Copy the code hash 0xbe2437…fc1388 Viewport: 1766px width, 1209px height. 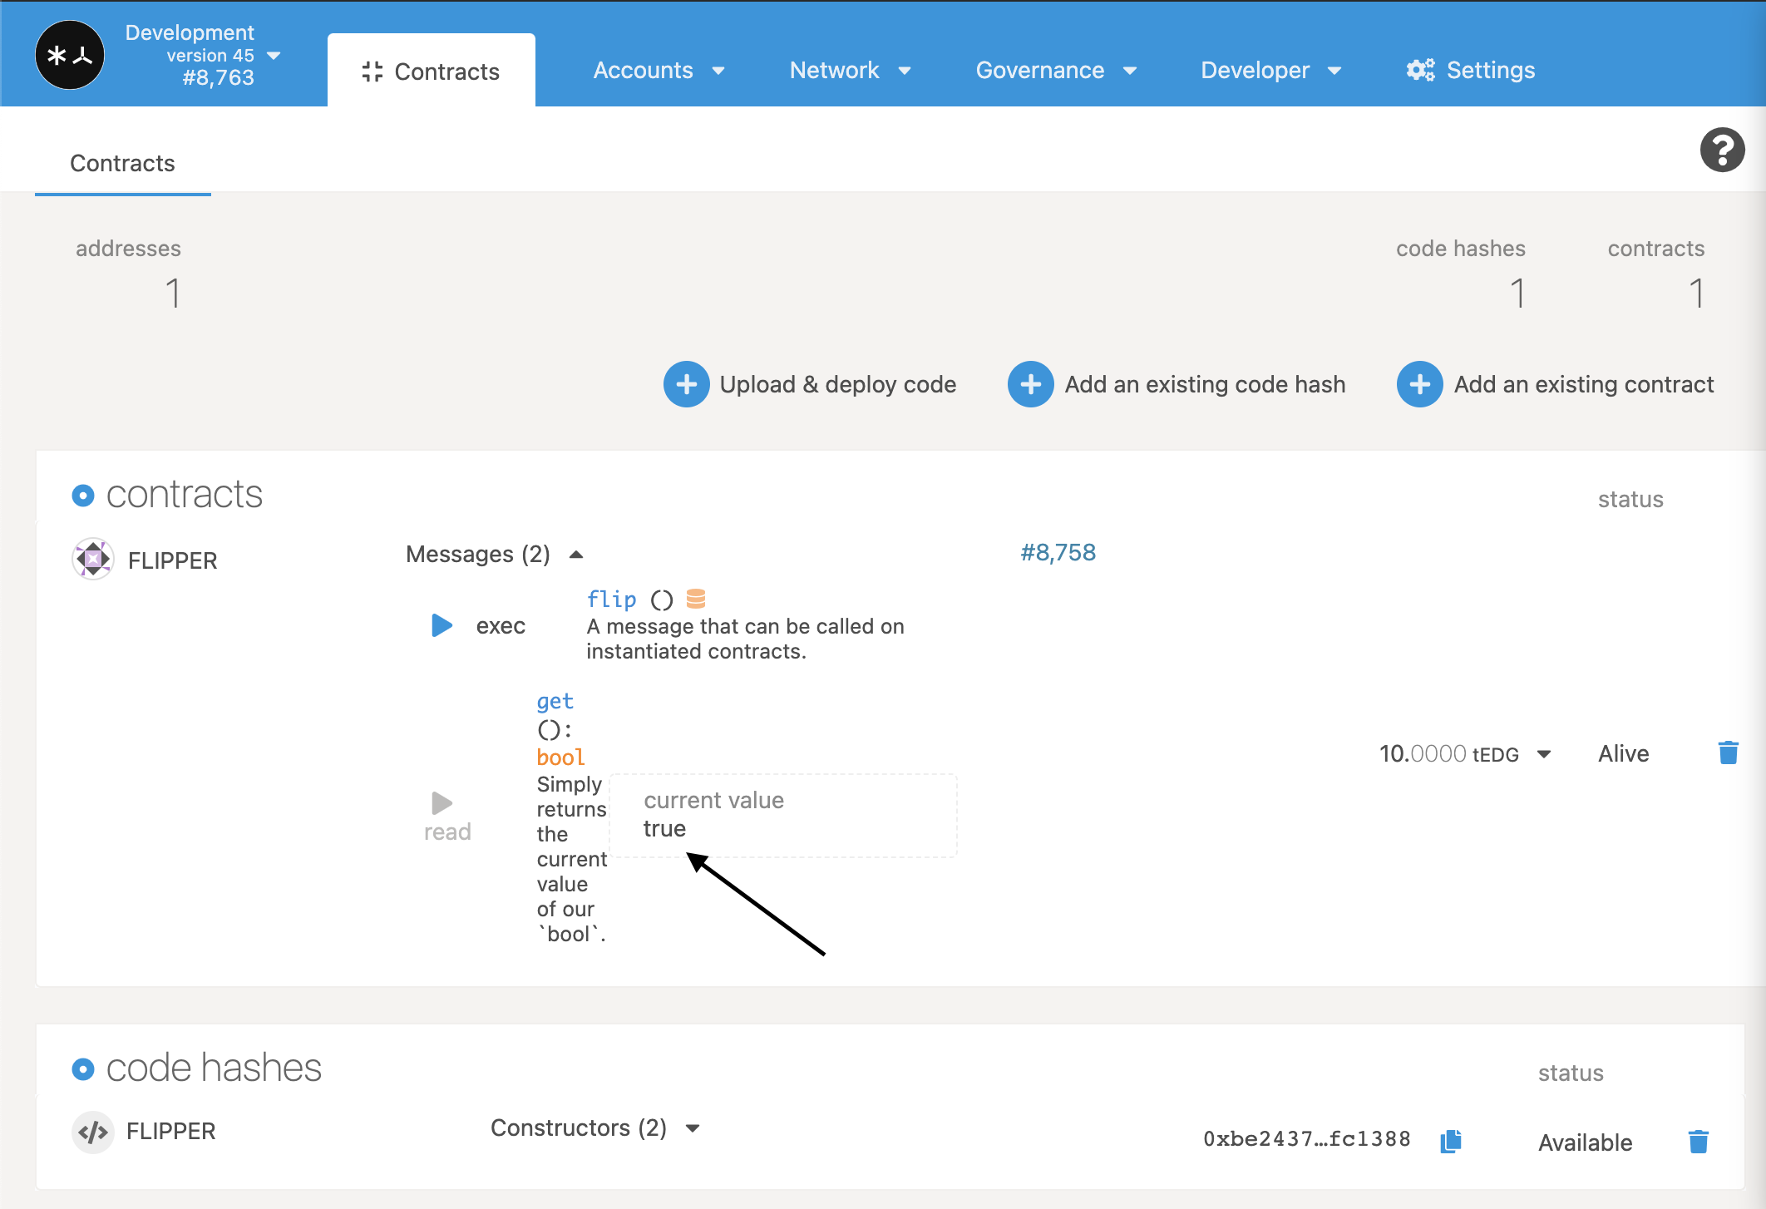pyautogui.click(x=1450, y=1141)
